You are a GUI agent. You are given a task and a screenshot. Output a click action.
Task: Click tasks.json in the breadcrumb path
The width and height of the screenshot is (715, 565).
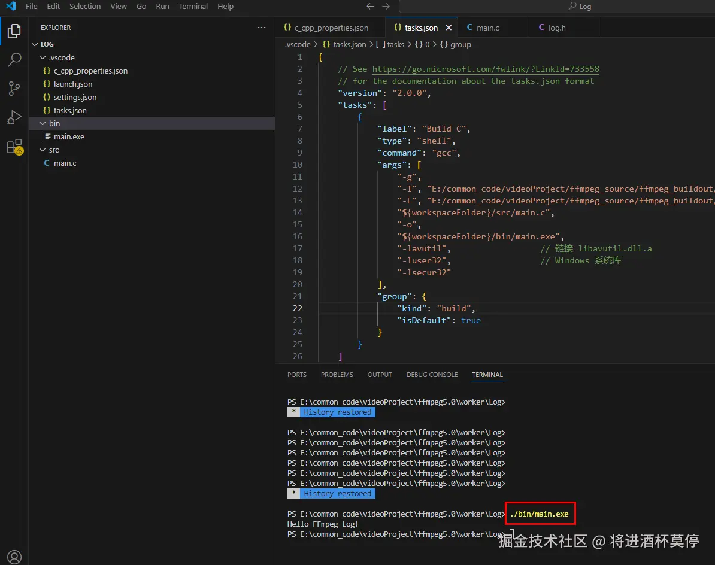(x=344, y=45)
